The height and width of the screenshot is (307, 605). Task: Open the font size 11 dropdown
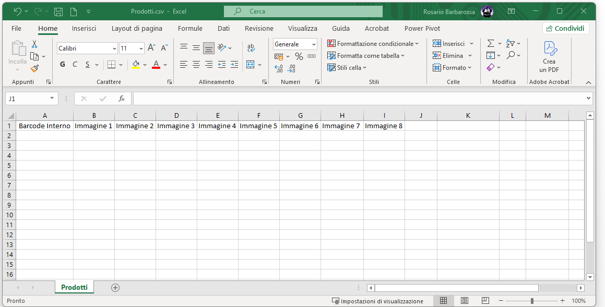click(141, 48)
